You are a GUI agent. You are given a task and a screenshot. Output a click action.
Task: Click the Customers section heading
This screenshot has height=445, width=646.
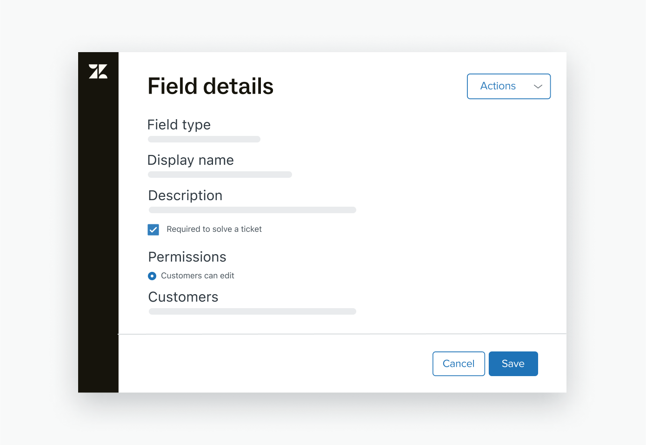tap(183, 297)
